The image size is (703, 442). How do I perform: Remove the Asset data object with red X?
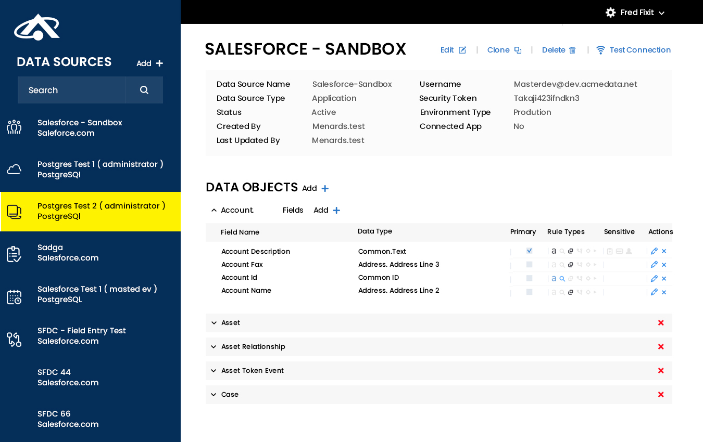[x=661, y=323]
